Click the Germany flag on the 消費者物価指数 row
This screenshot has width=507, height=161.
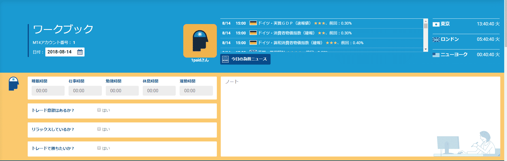tap(253, 33)
